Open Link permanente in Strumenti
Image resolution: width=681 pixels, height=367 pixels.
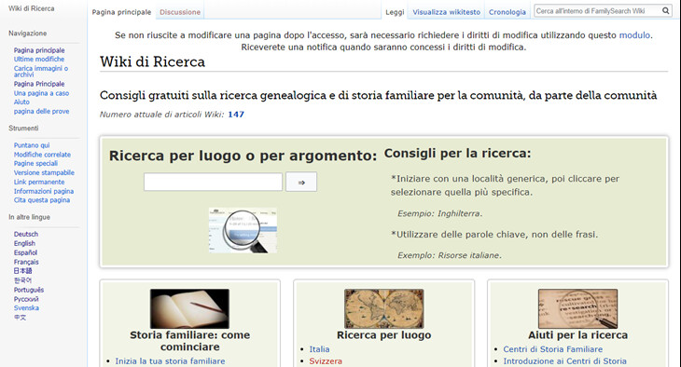39,182
